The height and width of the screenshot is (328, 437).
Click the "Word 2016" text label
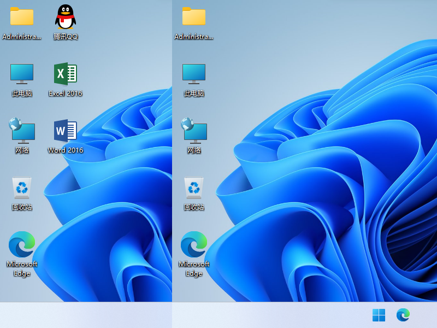pyautogui.click(x=66, y=150)
